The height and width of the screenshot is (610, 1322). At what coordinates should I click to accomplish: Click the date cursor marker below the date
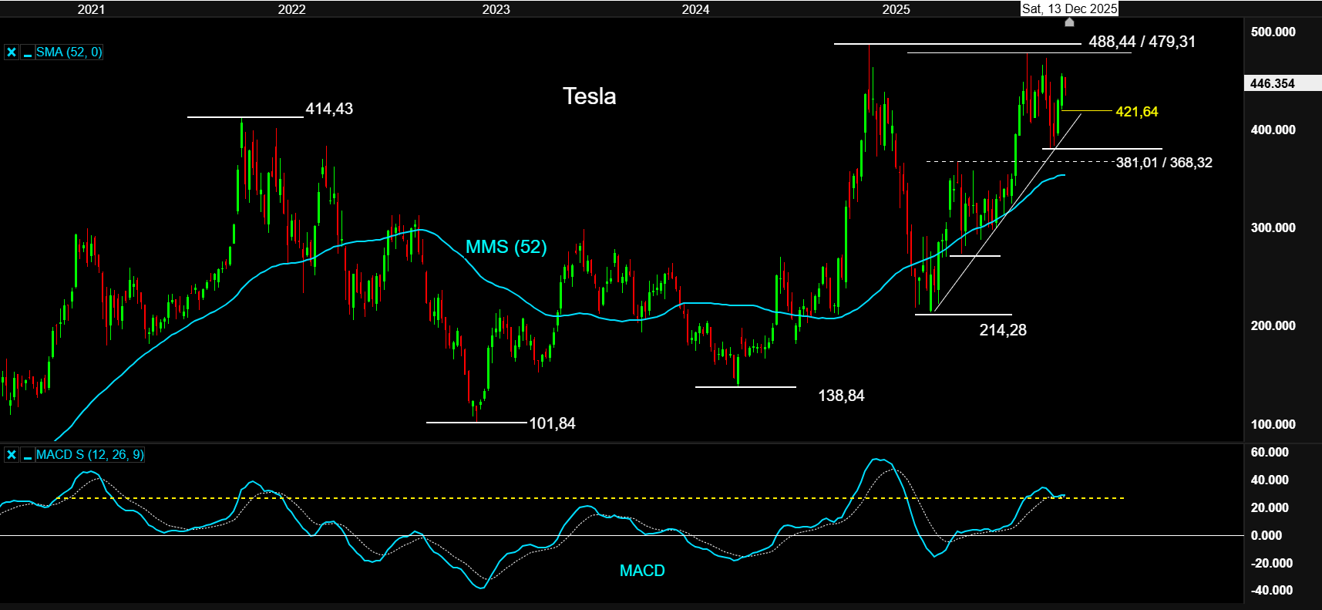tap(1069, 22)
